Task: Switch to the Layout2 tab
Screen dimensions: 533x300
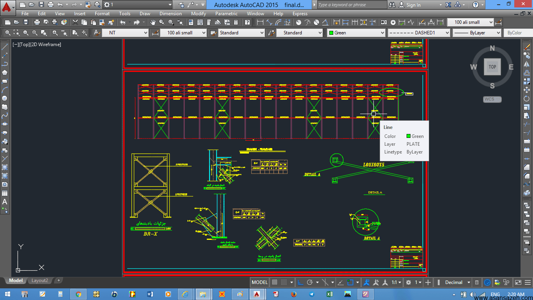Action: tap(40, 280)
